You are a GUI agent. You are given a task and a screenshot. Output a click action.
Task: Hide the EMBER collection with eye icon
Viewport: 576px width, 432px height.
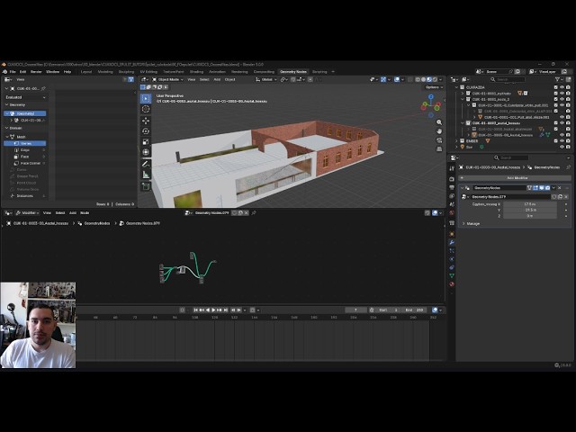[x=562, y=140]
